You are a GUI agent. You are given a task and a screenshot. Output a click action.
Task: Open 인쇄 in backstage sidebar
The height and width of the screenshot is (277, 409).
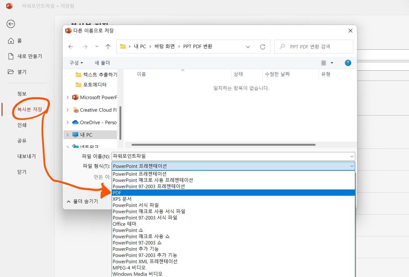click(22, 125)
